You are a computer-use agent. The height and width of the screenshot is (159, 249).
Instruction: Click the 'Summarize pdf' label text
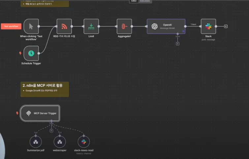(x=36, y=150)
